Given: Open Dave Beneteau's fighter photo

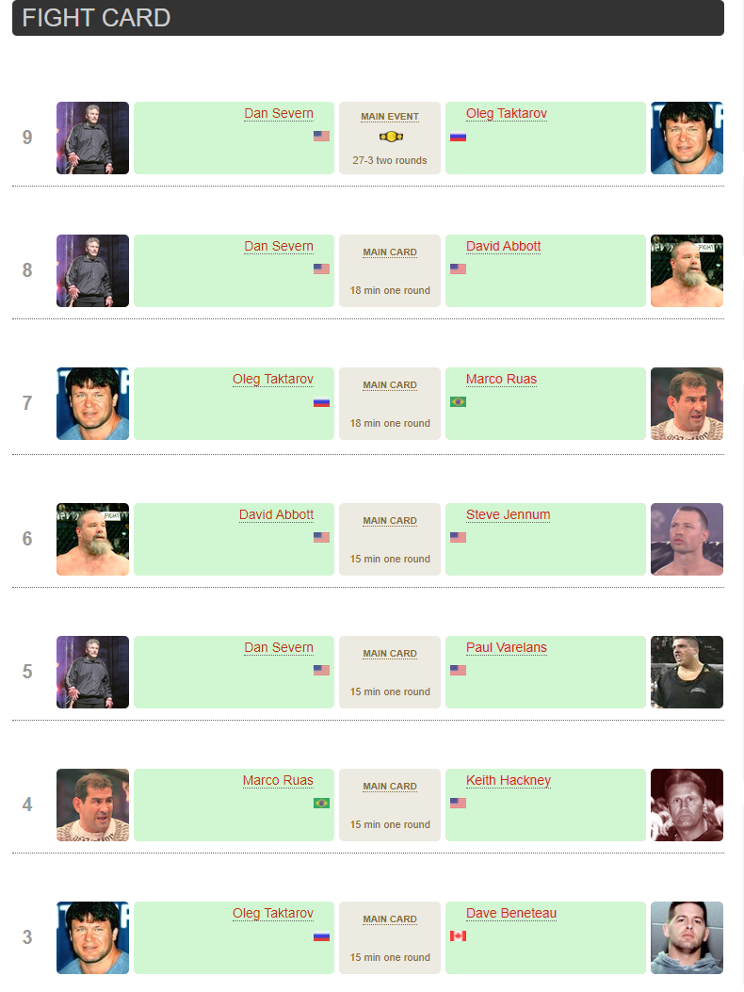Looking at the screenshot, I should (x=687, y=937).
